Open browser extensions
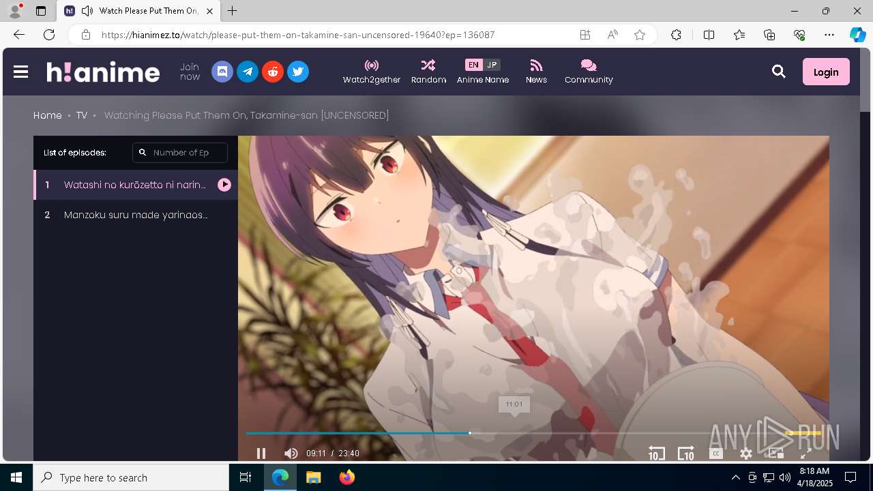This screenshot has width=873, height=491. coord(676,35)
